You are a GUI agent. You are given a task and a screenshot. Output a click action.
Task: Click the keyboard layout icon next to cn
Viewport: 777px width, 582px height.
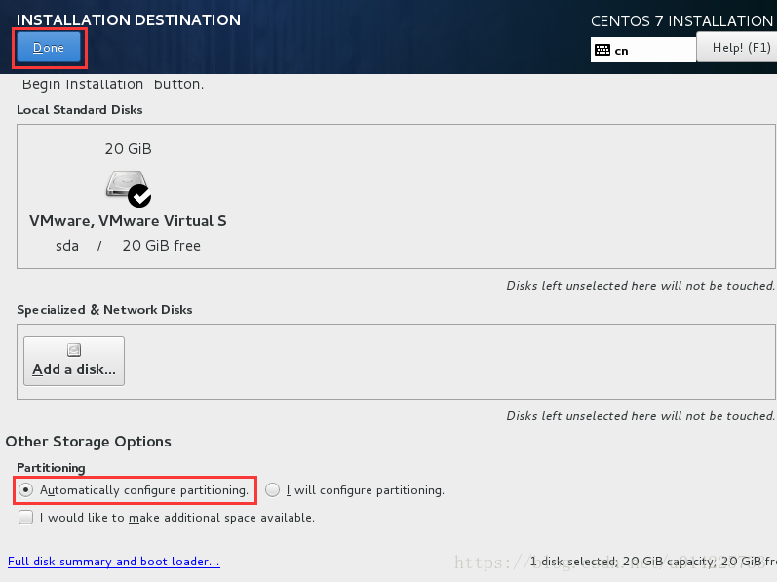[602, 50]
